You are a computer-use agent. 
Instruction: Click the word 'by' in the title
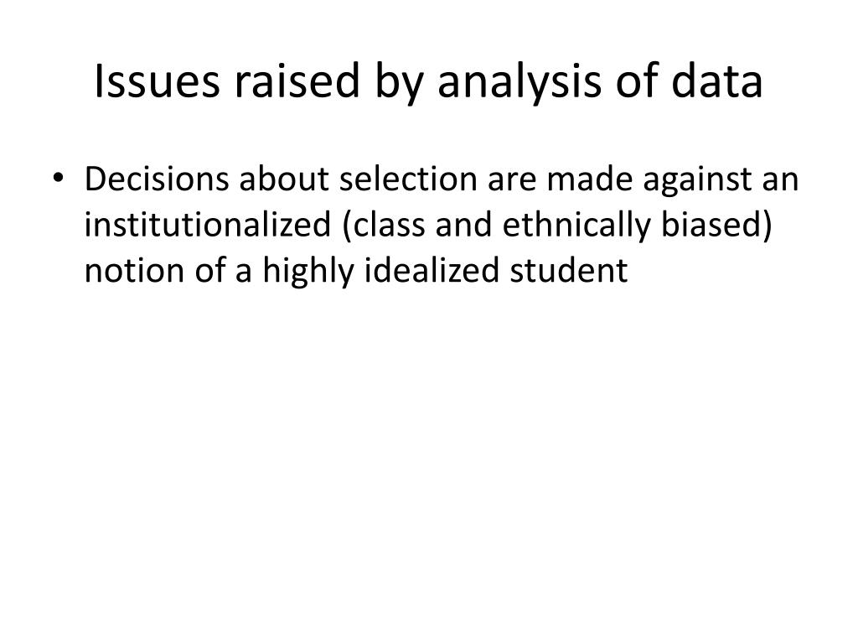[399, 83]
